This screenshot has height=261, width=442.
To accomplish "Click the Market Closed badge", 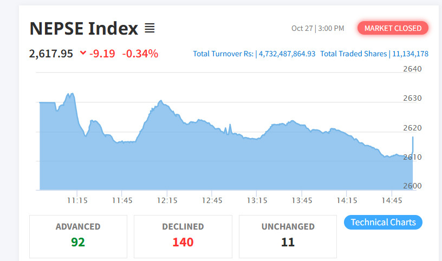I will click(x=393, y=28).
